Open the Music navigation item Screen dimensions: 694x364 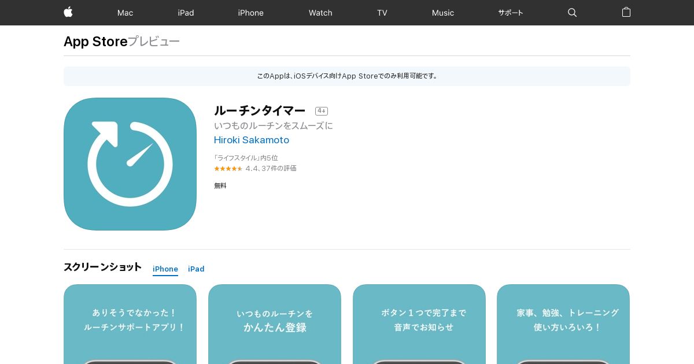pyautogui.click(x=443, y=13)
